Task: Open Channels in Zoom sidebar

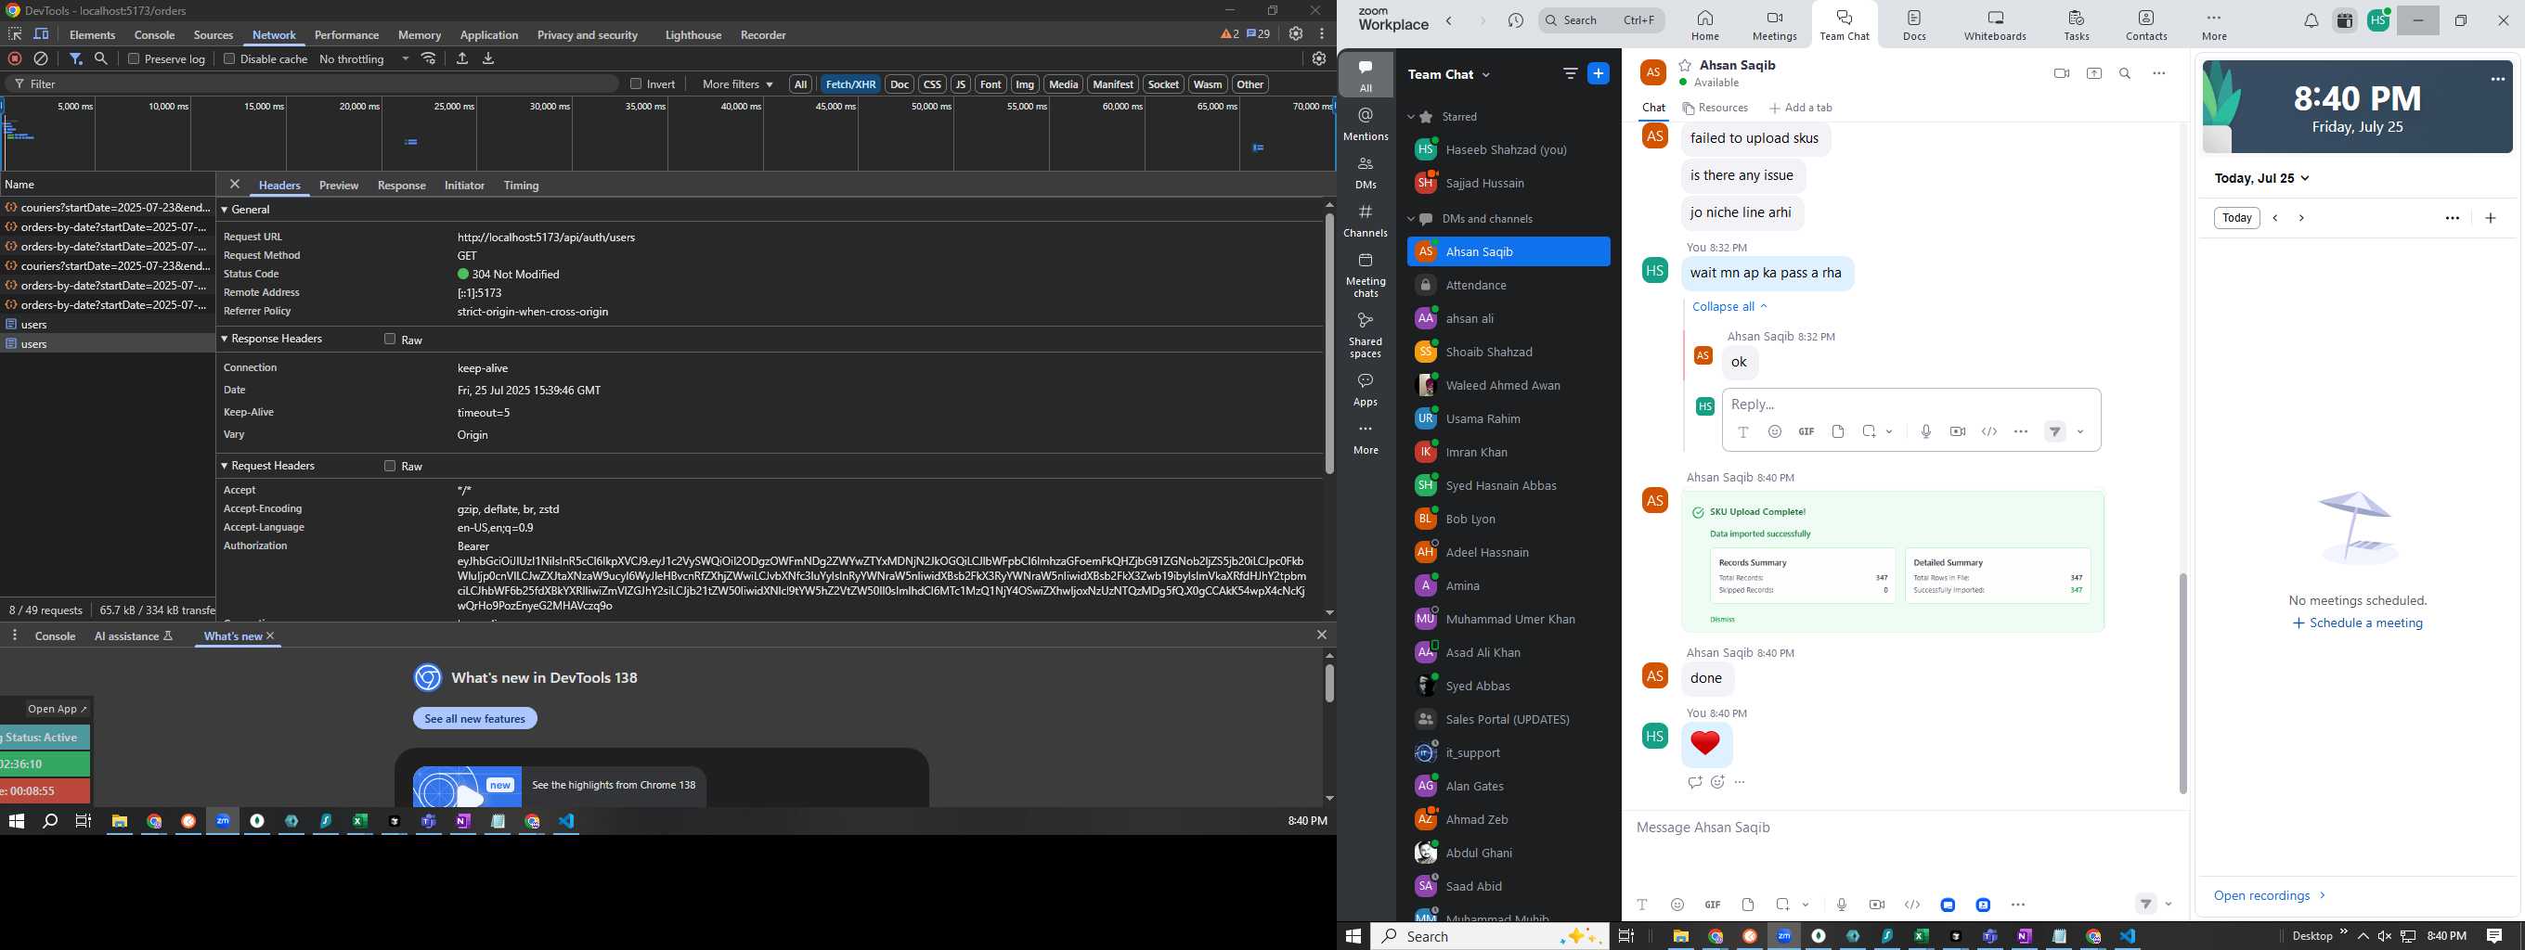Action: pyautogui.click(x=1366, y=222)
